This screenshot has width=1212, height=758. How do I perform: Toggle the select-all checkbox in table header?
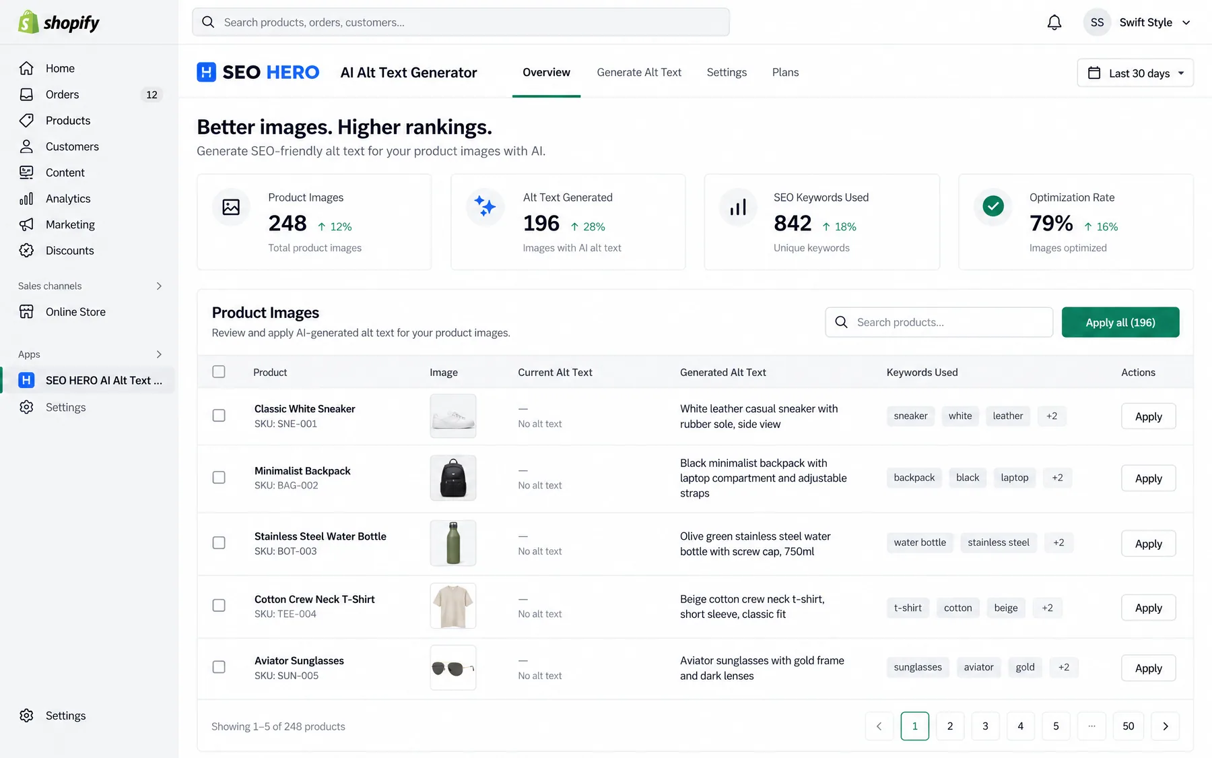click(x=219, y=372)
